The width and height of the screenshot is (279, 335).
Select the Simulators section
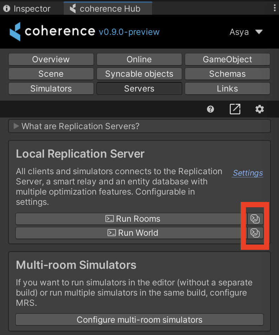tap(51, 89)
